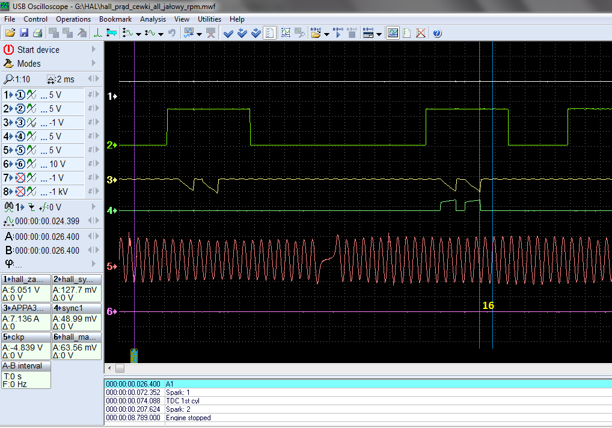Image resolution: width=612 pixels, height=428 pixels.
Task: Open the Bookmark menu
Action: pos(115,19)
